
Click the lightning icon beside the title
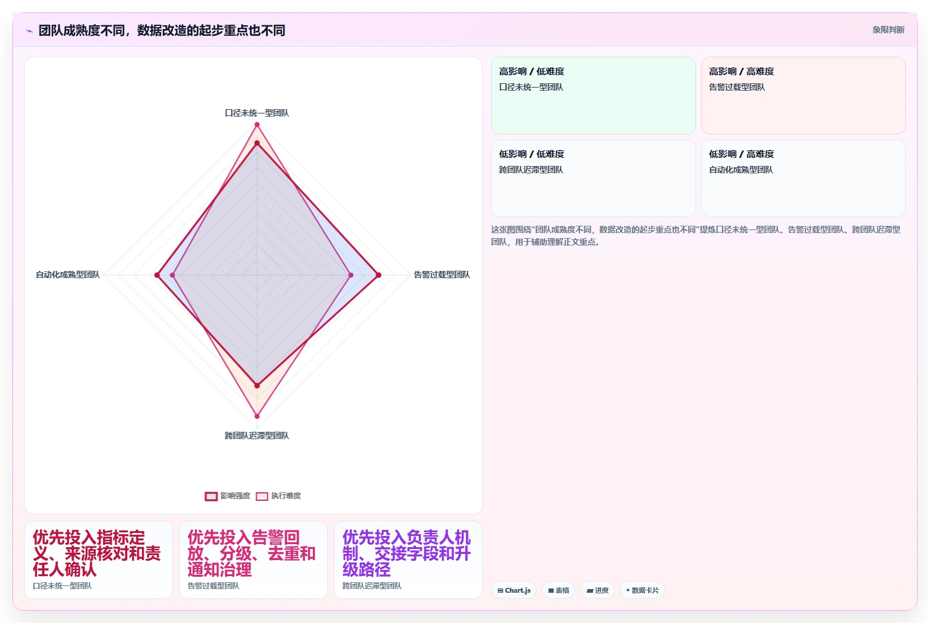[29, 31]
